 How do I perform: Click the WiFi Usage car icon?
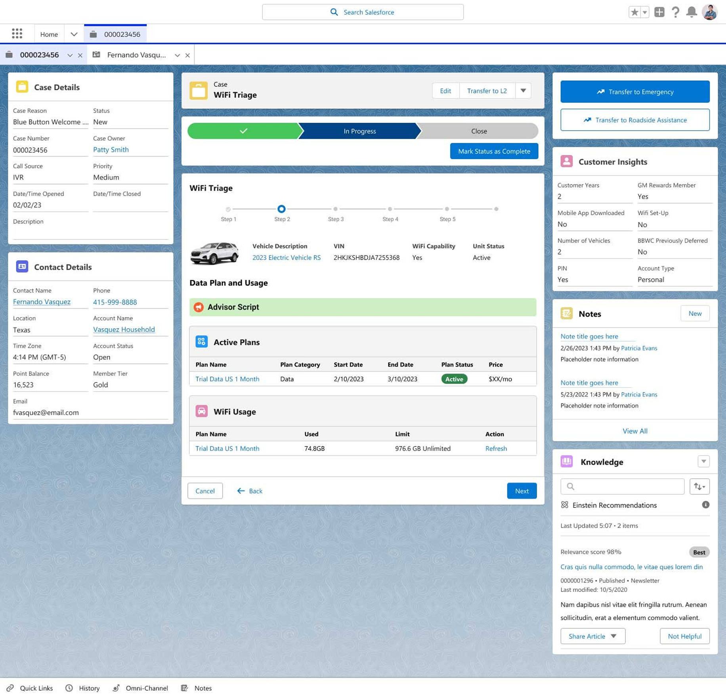click(201, 411)
